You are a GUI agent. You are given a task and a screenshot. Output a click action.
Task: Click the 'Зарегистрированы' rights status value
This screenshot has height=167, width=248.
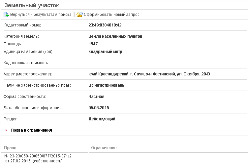coord(107,85)
